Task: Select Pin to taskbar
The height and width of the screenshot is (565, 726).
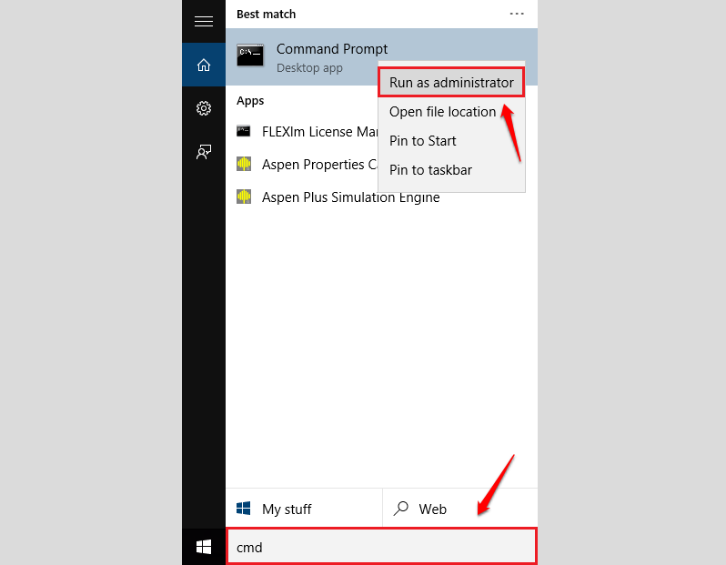Action: tap(430, 170)
